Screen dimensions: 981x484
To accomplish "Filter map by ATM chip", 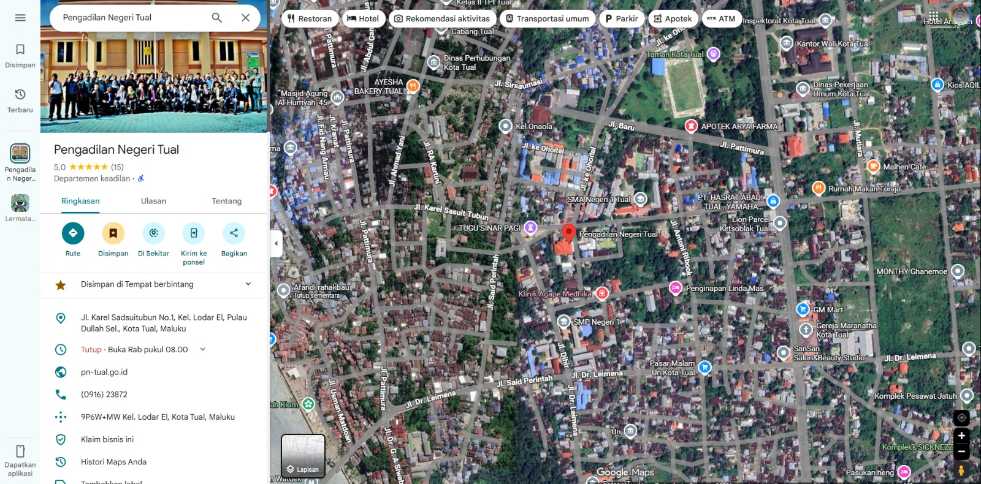I will click(722, 18).
